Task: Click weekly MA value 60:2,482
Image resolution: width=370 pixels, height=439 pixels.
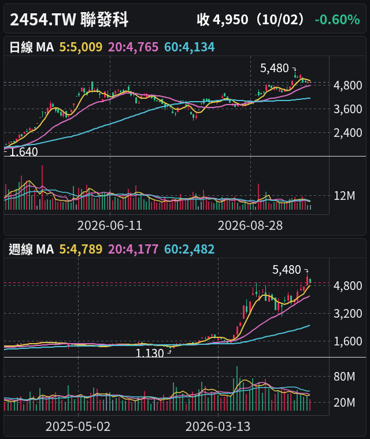Action: point(190,249)
